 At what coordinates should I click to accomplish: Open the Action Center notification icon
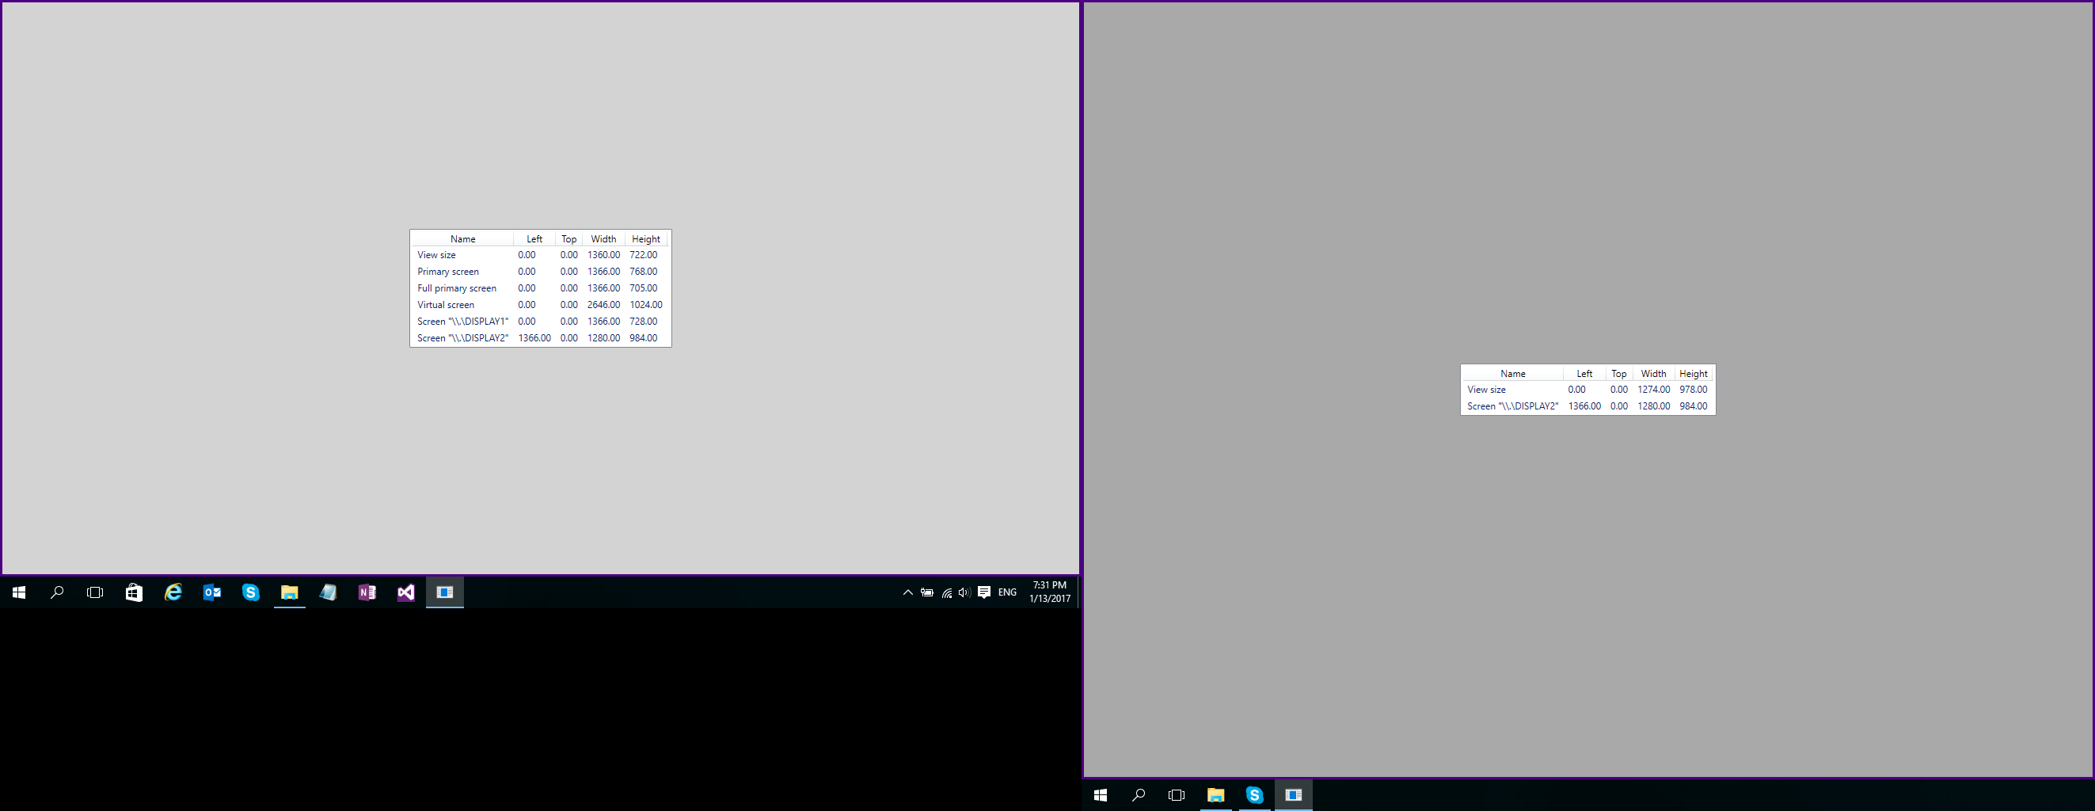pyautogui.click(x=984, y=592)
